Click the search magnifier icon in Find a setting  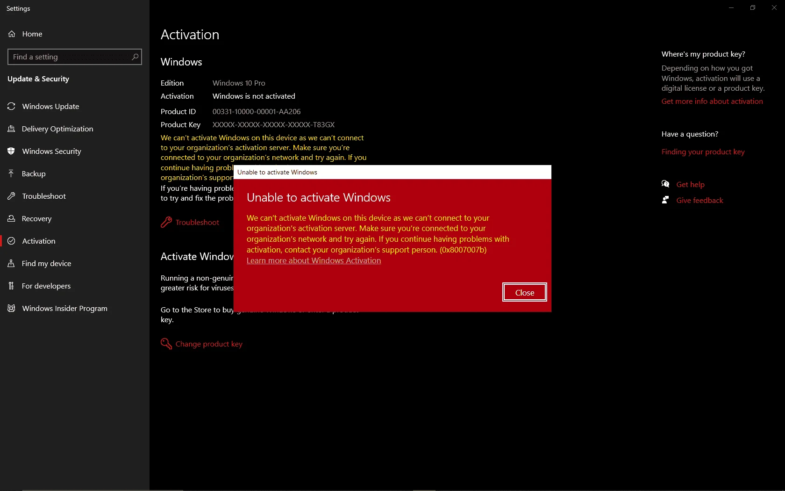click(135, 57)
